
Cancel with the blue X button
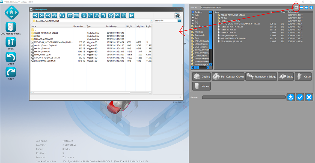(309, 97)
